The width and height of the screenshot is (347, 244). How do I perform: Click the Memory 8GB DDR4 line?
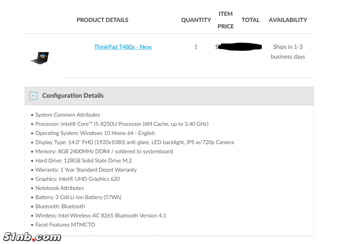104,151
